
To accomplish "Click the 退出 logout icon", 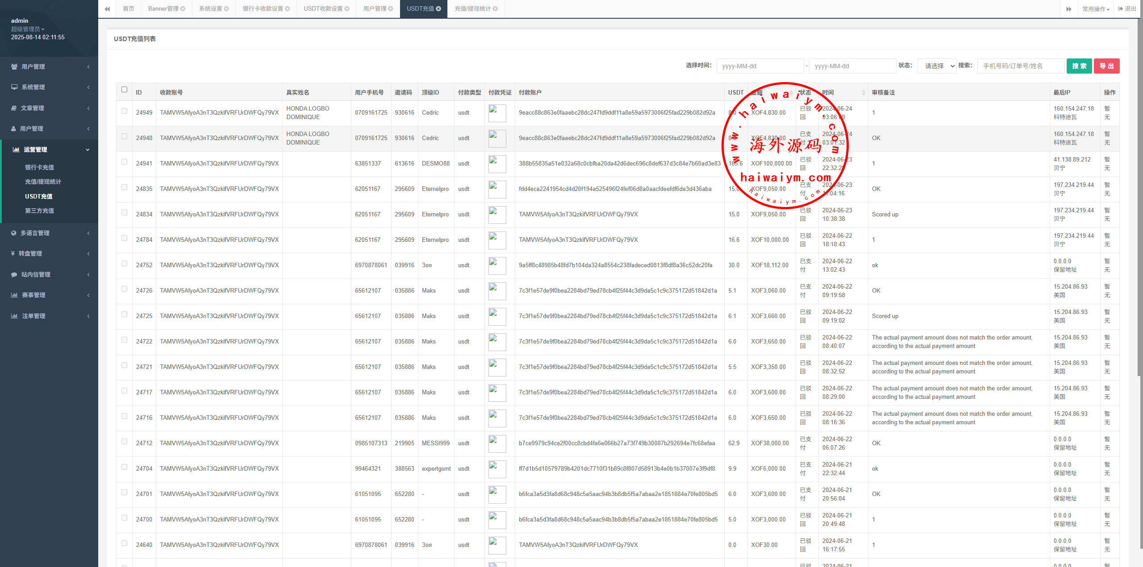I will point(1121,9).
